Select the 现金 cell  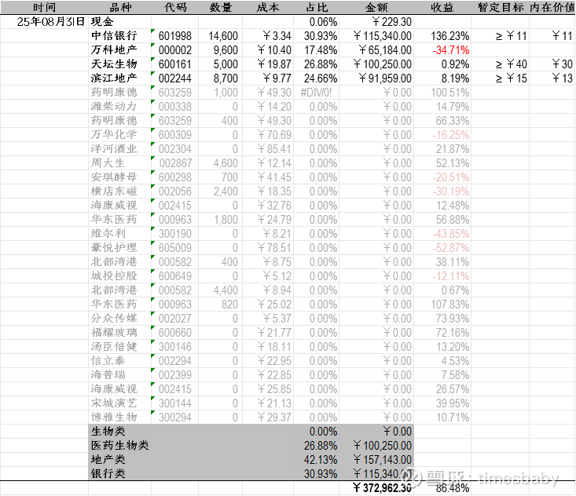coord(119,22)
